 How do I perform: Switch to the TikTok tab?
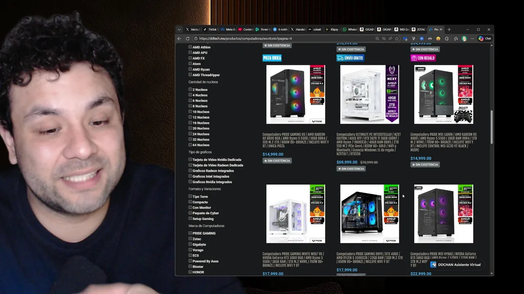210,29
